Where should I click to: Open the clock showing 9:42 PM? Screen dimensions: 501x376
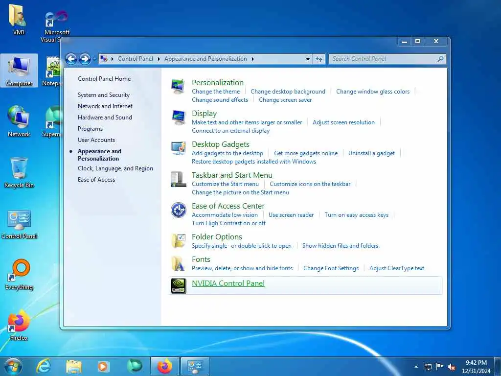pyautogui.click(x=476, y=367)
